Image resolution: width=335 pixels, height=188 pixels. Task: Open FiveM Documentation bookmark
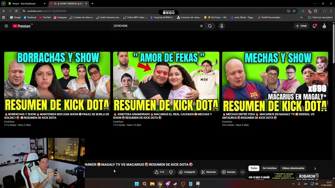(x=269, y=17)
